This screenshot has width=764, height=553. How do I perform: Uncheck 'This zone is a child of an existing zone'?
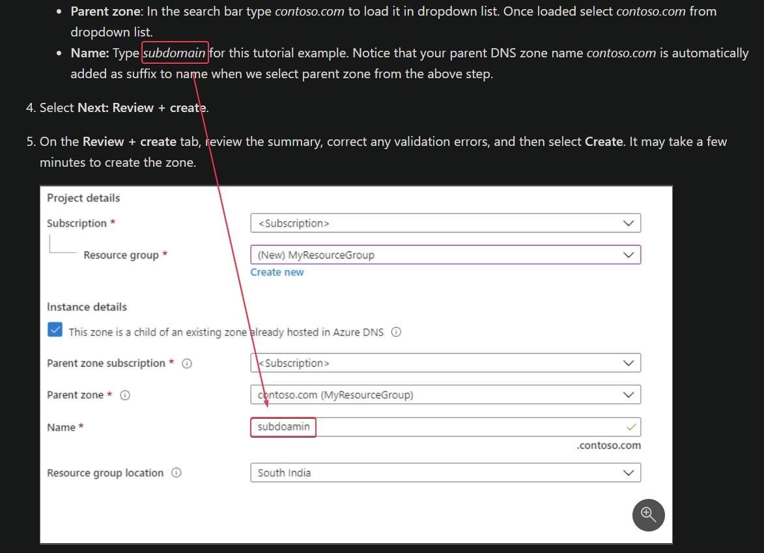55,330
